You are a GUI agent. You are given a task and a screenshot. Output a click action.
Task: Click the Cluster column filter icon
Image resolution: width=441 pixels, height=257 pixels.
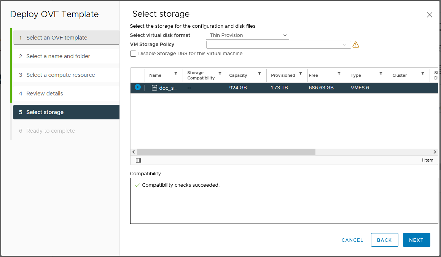click(422, 73)
